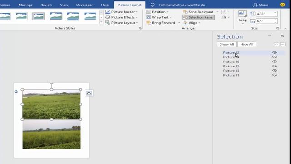The height and width of the screenshot is (164, 291).
Task: Hide Picture 13 with its eye icon
Action: [274, 71]
